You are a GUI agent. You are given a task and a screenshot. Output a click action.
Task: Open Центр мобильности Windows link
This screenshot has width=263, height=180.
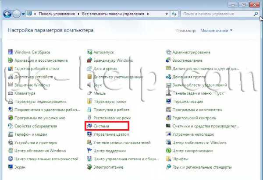(199, 142)
